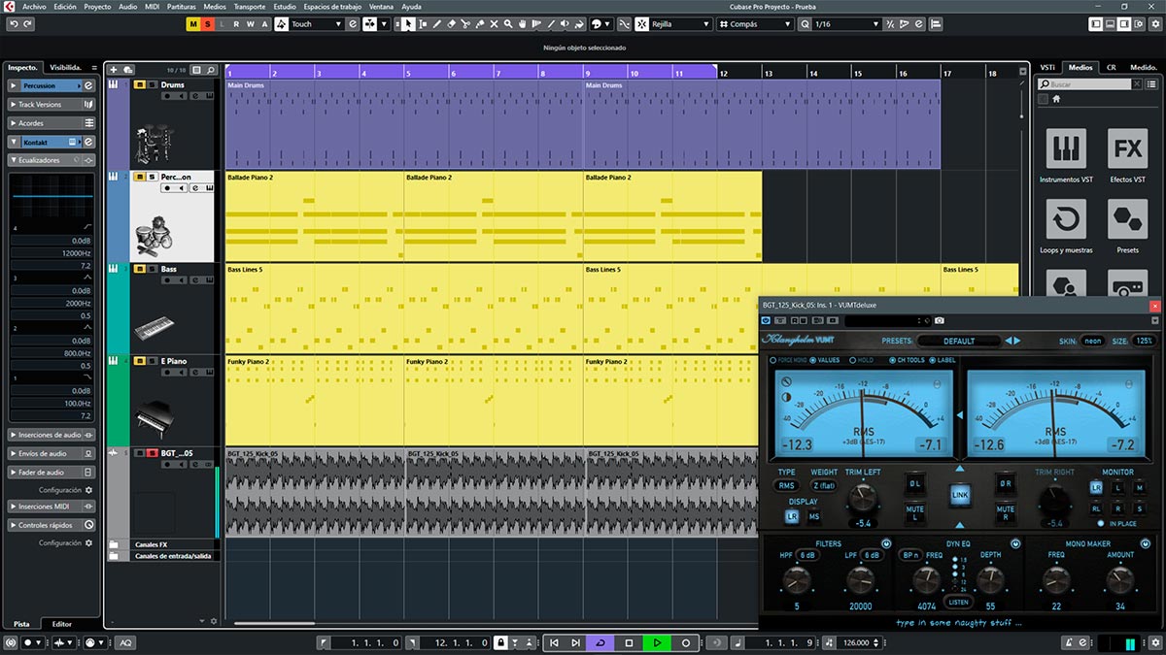Select the Mute X tool
This screenshot has width=1166, height=655.
pyautogui.click(x=495, y=23)
